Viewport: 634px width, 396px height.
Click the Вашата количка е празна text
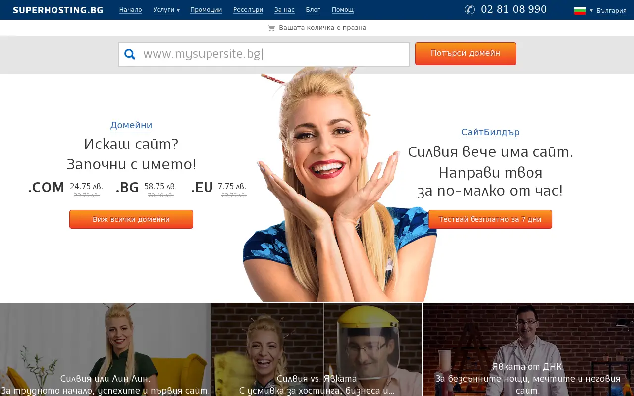[322, 28]
